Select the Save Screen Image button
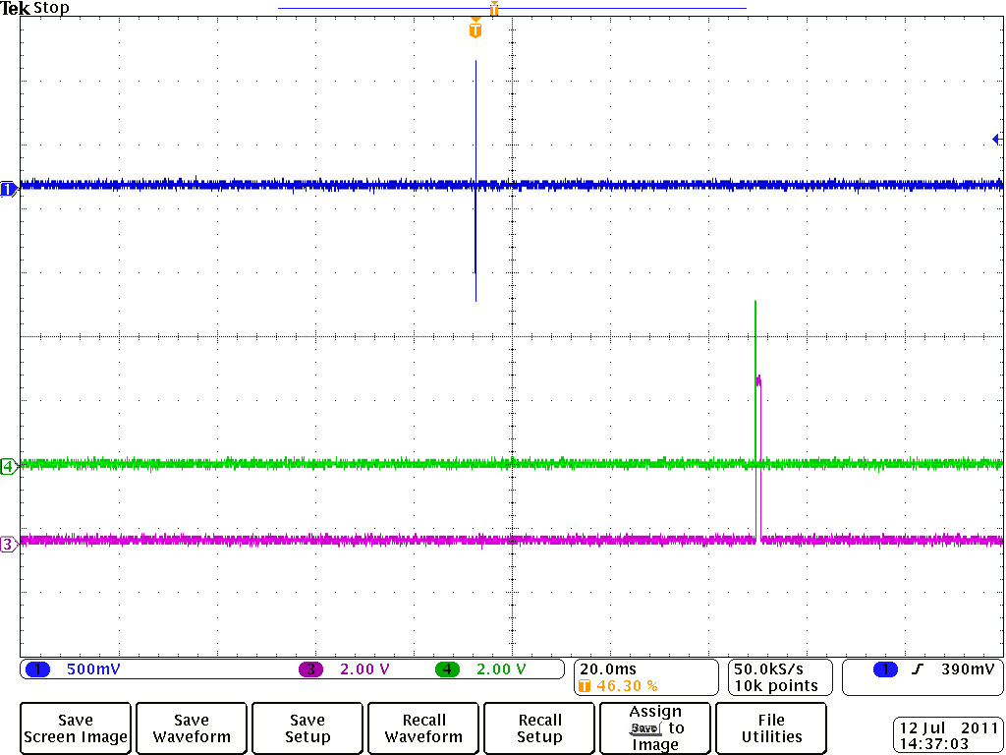 click(x=76, y=728)
